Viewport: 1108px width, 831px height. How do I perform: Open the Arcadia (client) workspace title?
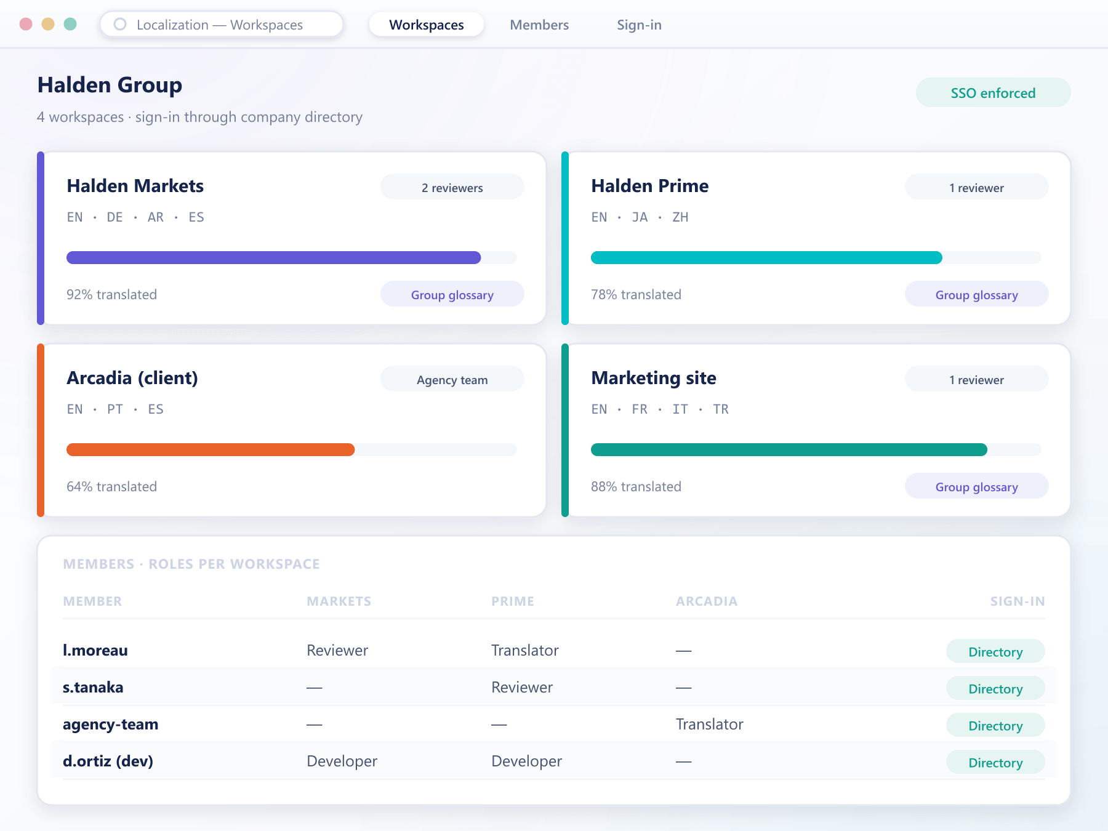coord(132,378)
